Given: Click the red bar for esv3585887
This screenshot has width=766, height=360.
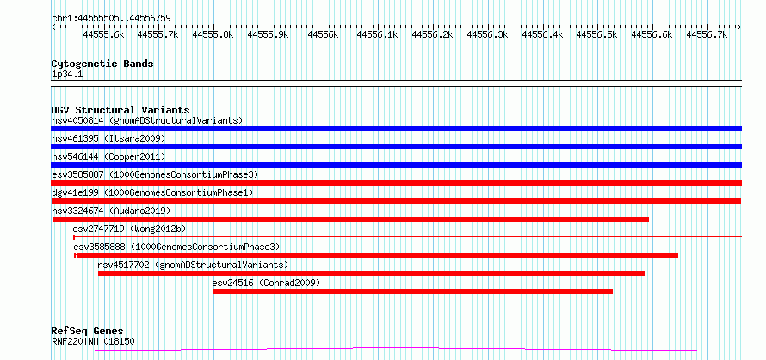Looking at the screenshot, I should click(x=396, y=183).
